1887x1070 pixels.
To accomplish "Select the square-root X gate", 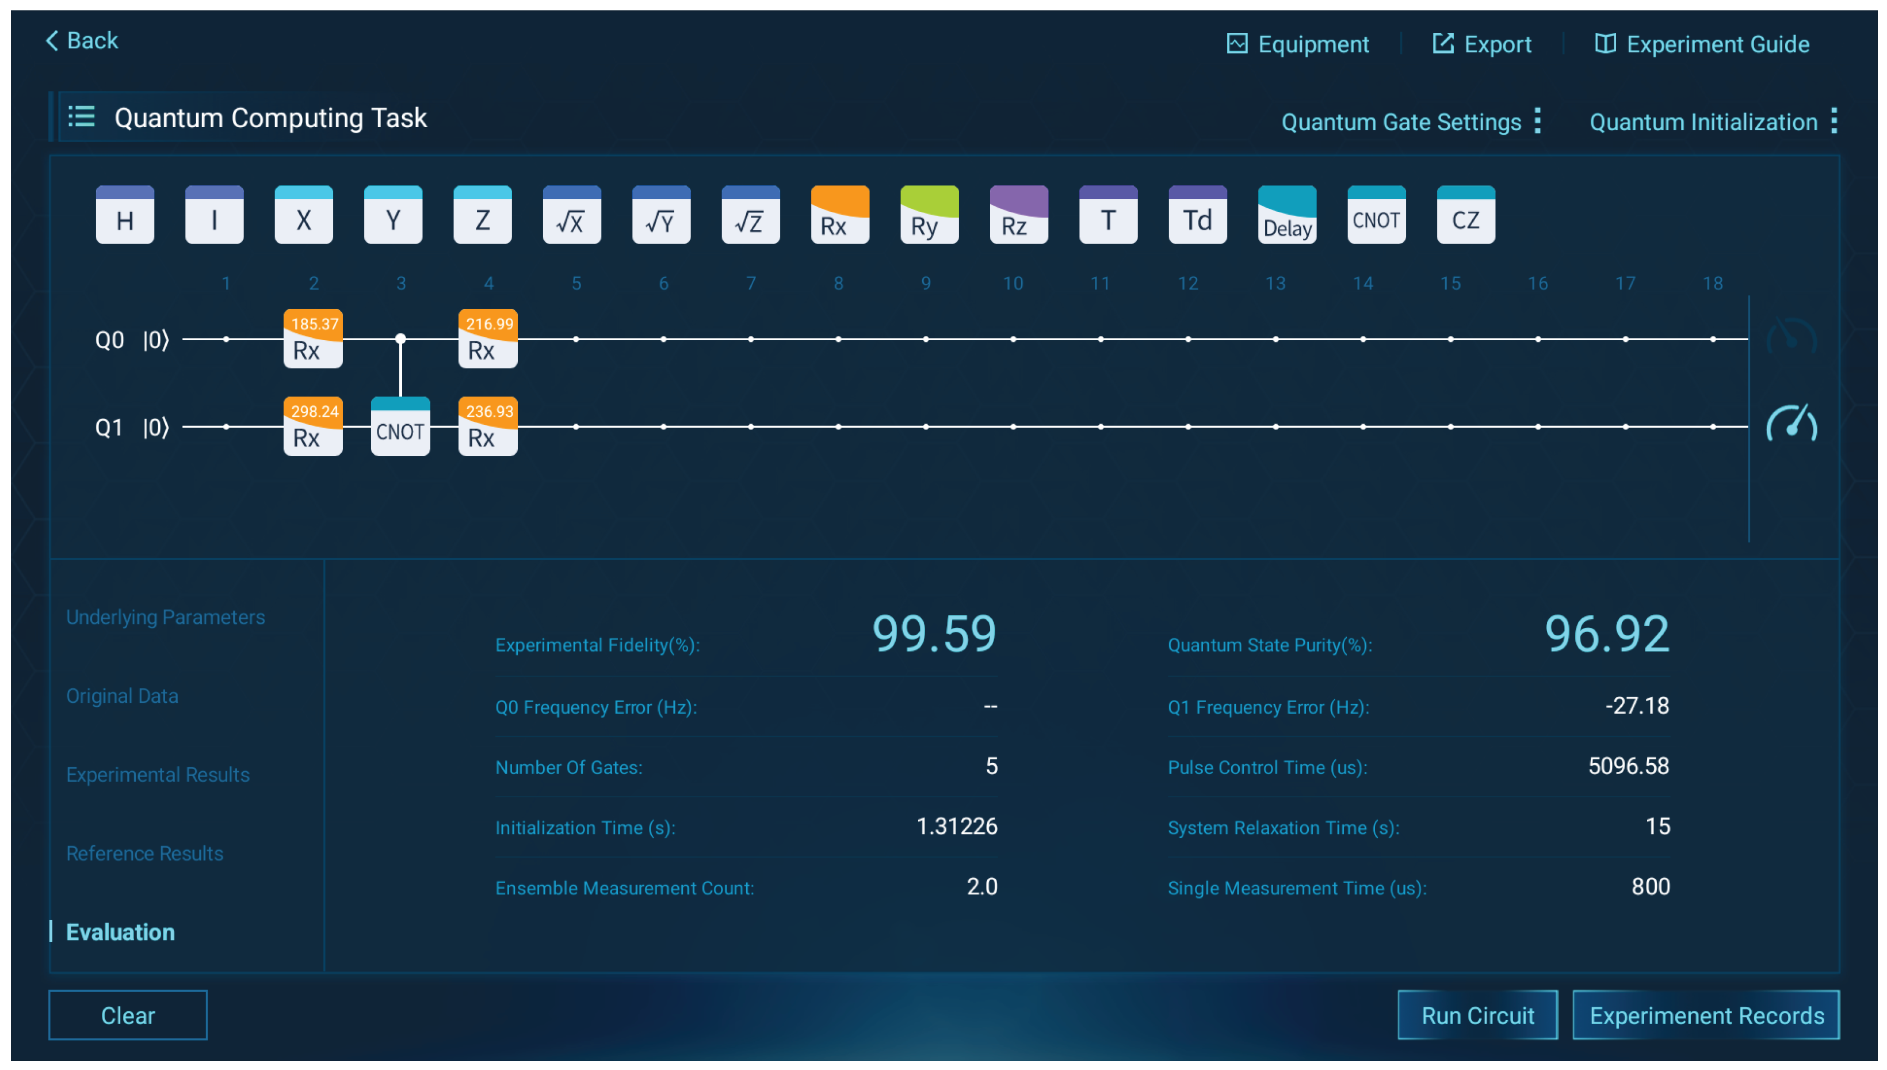I will (571, 215).
